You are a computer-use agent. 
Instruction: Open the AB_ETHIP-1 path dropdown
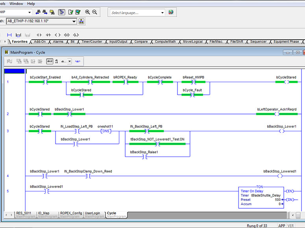coord(74,21)
